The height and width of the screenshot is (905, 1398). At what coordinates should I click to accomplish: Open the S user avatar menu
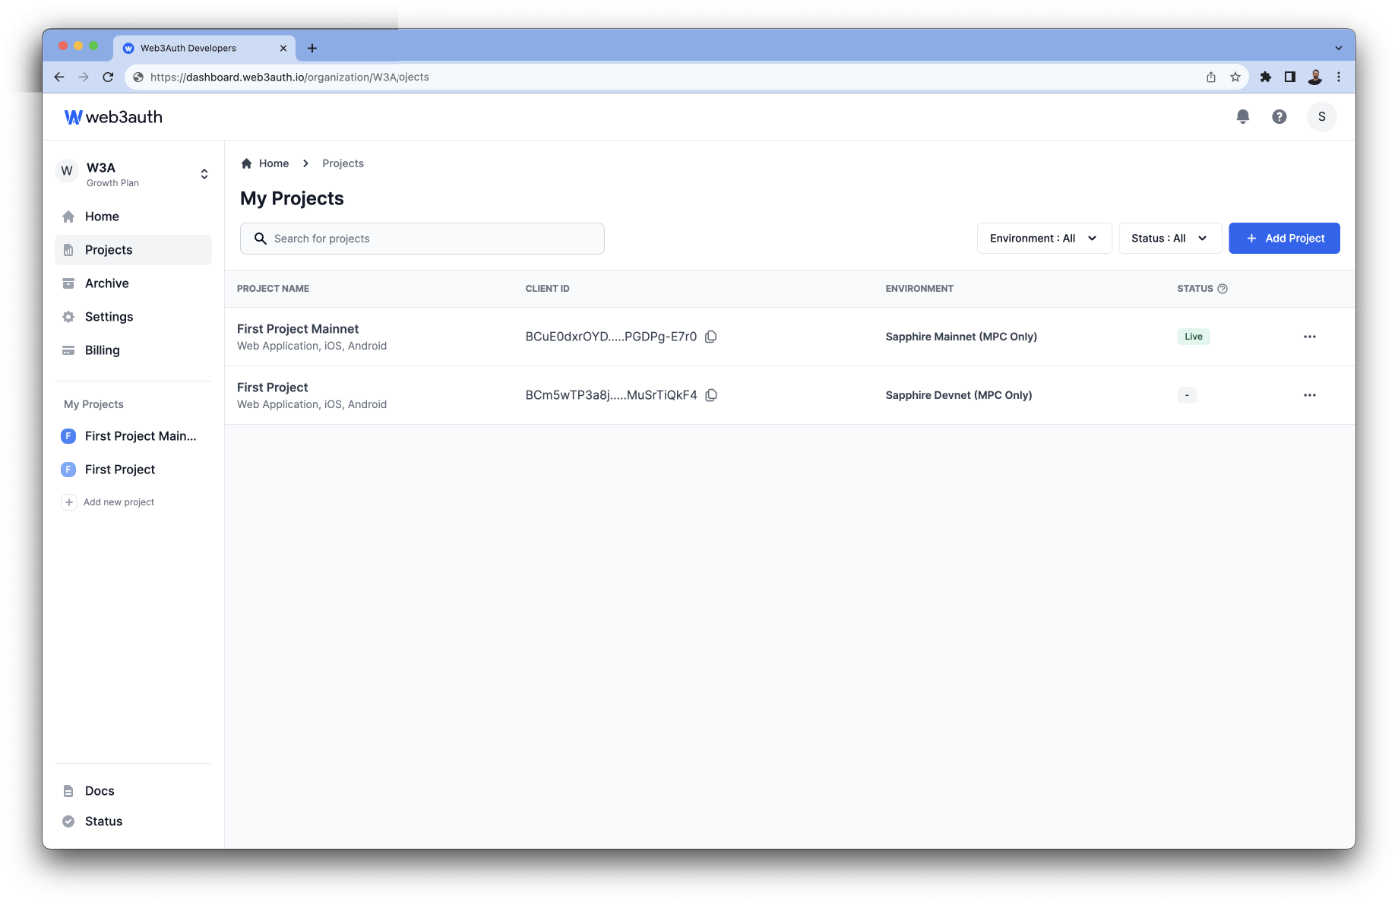(1322, 116)
